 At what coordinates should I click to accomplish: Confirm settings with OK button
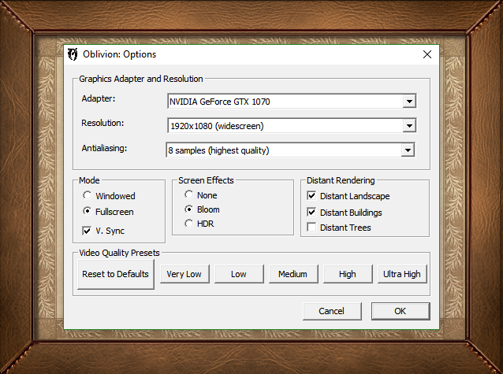coord(401,311)
